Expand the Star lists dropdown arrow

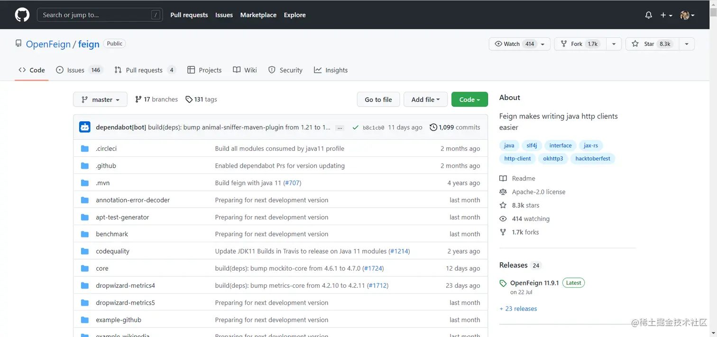pos(687,44)
